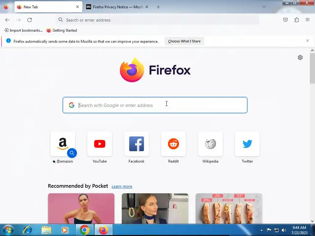This screenshot has height=236, width=315.
Task: Show hidden system tray icons
Action: pyautogui.click(x=261, y=230)
